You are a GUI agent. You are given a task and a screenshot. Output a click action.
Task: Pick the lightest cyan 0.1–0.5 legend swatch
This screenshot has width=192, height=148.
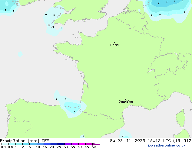(x=5, y=144)
